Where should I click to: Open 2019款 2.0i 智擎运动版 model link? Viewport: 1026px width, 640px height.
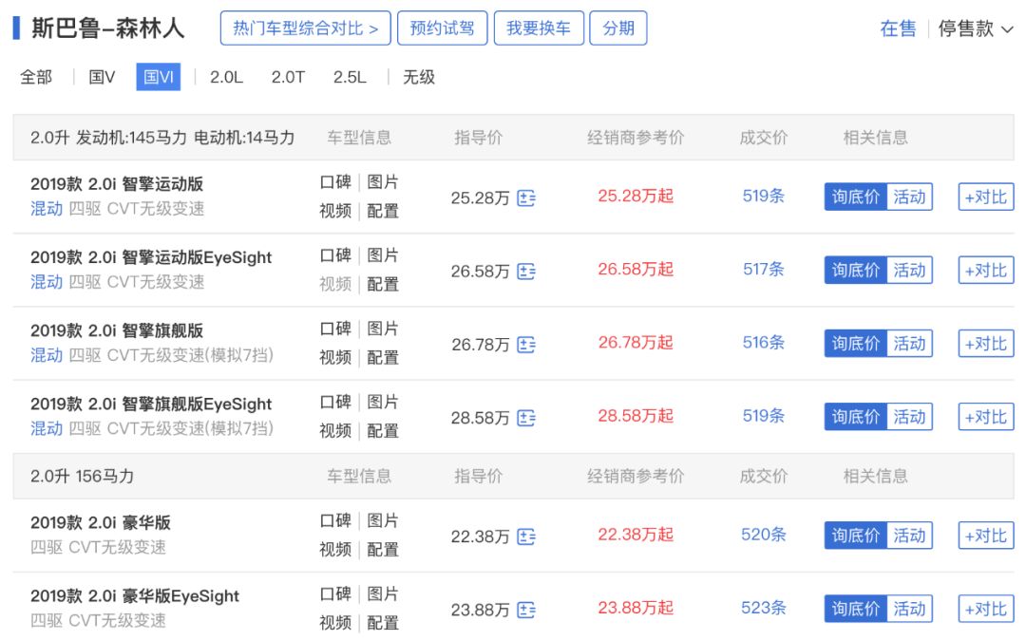(117, 183)
